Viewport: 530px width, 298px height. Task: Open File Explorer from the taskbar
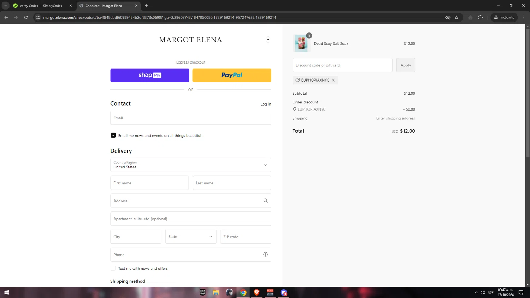pyautogui.click(x=216, y=292)
